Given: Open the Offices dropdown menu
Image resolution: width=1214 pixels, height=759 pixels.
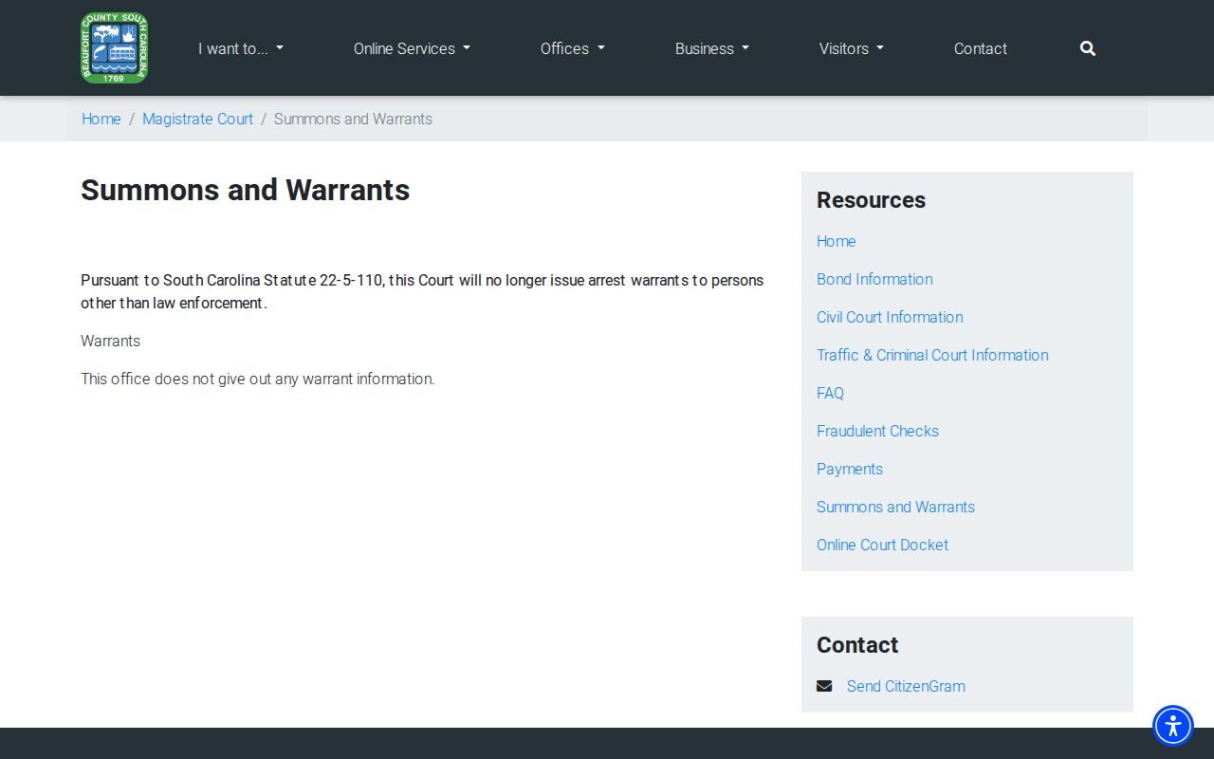Looking at the screenshot, I should coord(573,48).
